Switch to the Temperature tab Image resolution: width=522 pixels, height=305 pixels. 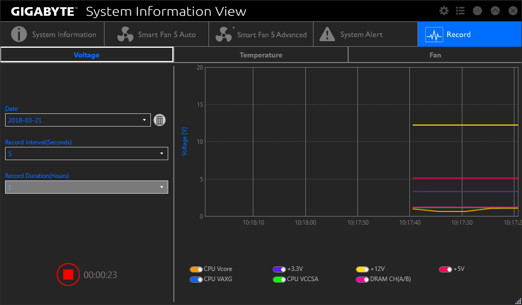260,55
